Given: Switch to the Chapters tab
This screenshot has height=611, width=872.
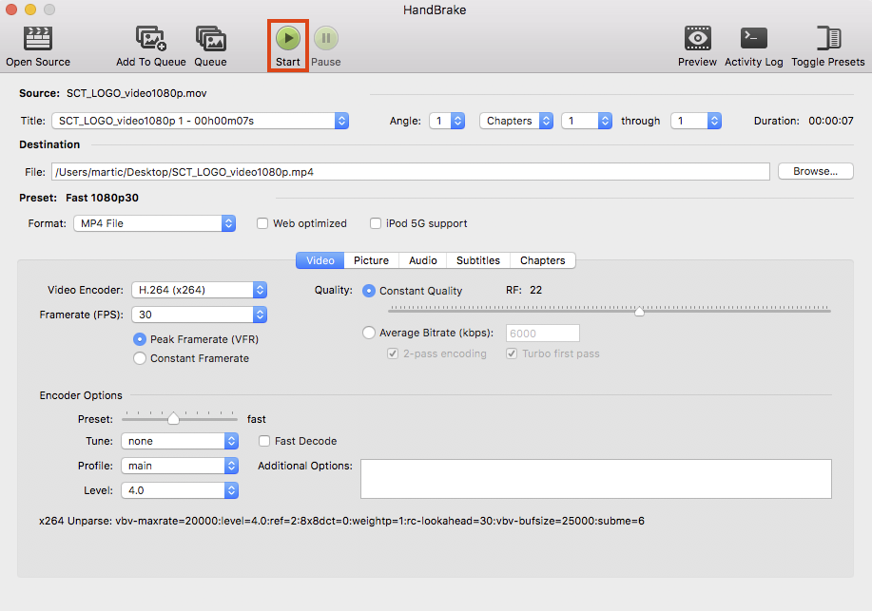Looking at the screenshot, I should (x=543, y=260).
